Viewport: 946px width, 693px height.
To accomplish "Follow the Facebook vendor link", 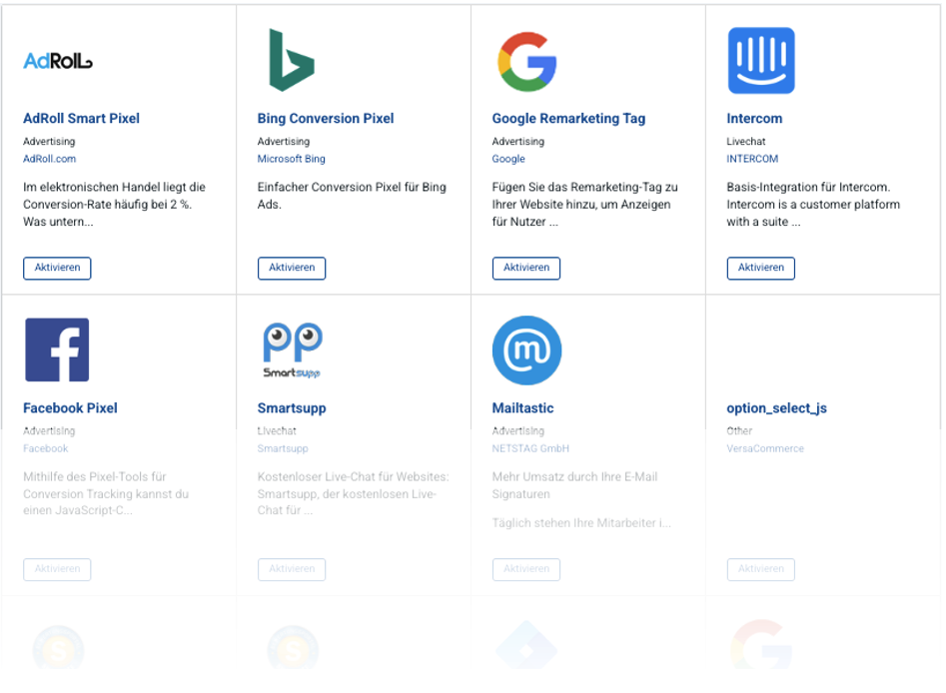I will tap(46, 448).
